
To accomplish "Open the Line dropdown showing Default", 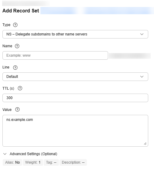I will coord(75,77).
